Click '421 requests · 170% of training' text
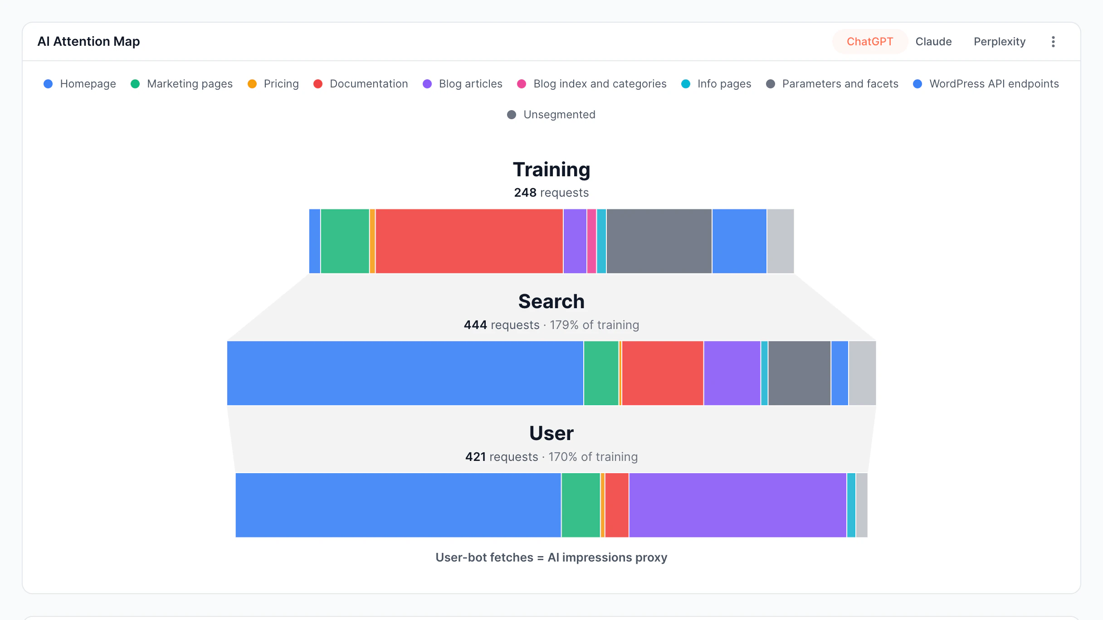 coord(551,457)
